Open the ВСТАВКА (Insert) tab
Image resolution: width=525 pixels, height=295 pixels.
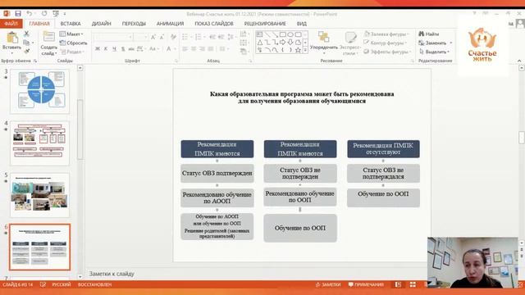point(71,24)
